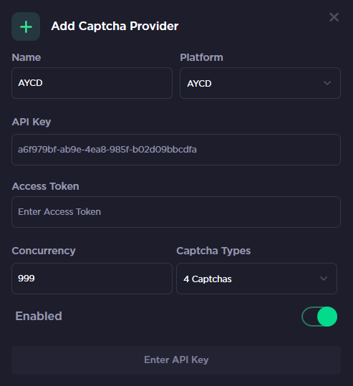The width and height of the screenshot is (353, 386).
Task: Click the green plus icon
Action: click(26, 26)
